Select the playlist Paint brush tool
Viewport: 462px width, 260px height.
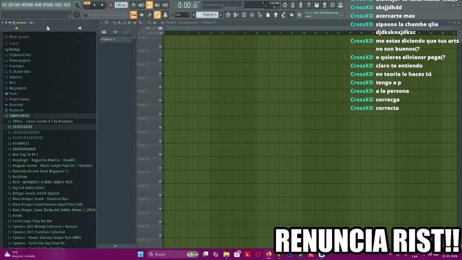pyautogui.click(x=119, y=23)
